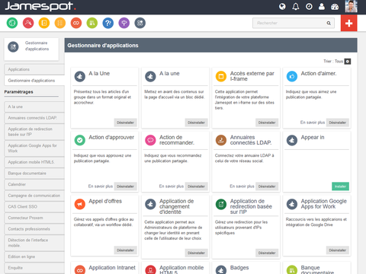
Task: Click the Application Google Apps for Work icon
Action: 292,204
